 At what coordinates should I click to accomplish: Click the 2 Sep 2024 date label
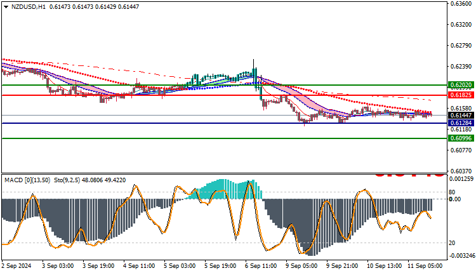17,266
